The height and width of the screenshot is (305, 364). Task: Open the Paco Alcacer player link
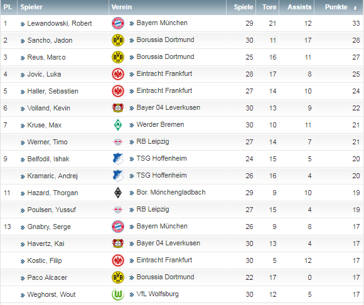[x=47, y=277]
